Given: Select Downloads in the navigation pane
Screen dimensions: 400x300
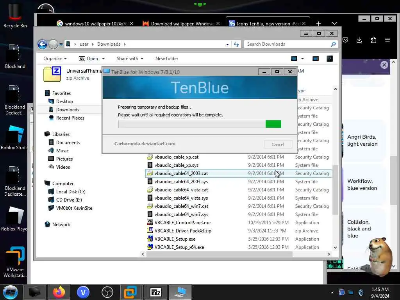Looking at the screenshot, I should (67, 110).
